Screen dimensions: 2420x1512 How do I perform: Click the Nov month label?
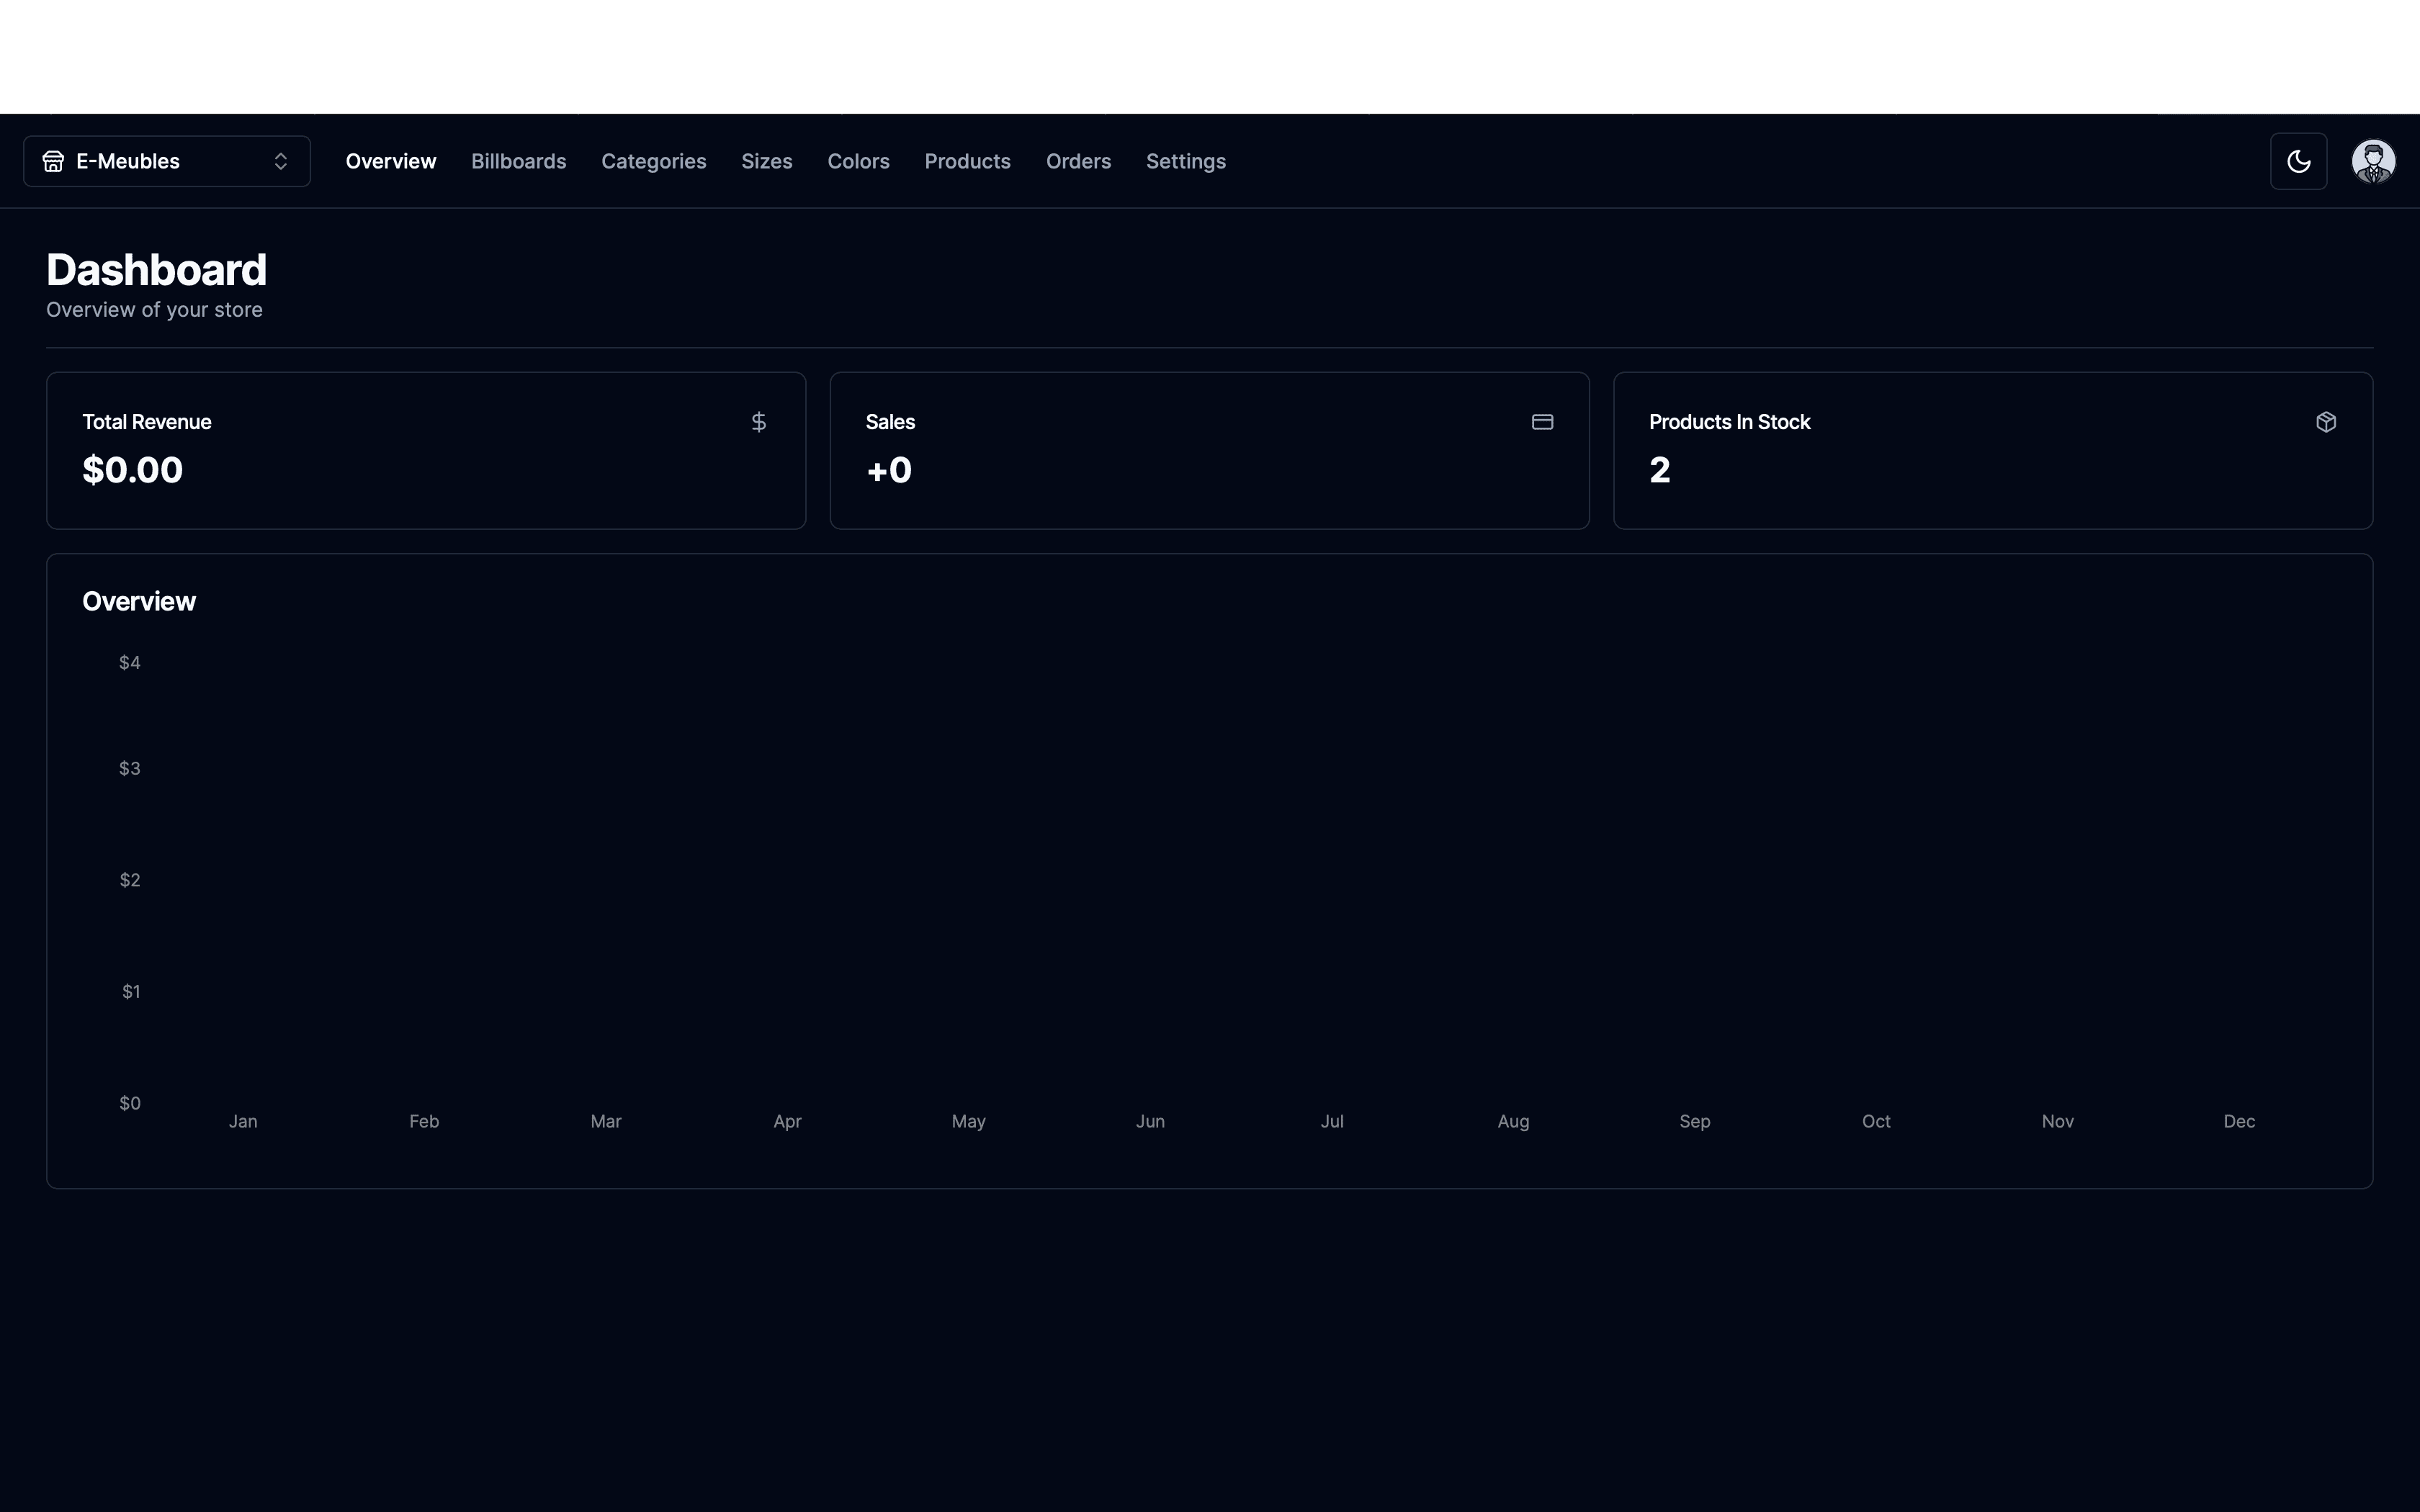tap(2058, 1122)
